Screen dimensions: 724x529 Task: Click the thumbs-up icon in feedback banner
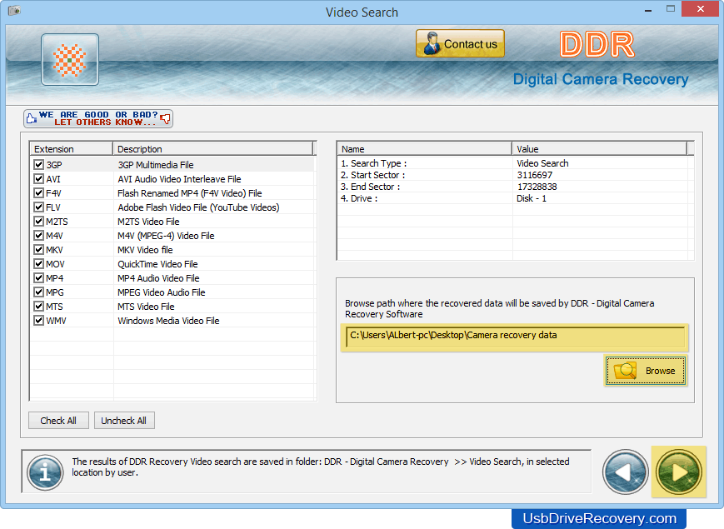click(x=32, y=118)
